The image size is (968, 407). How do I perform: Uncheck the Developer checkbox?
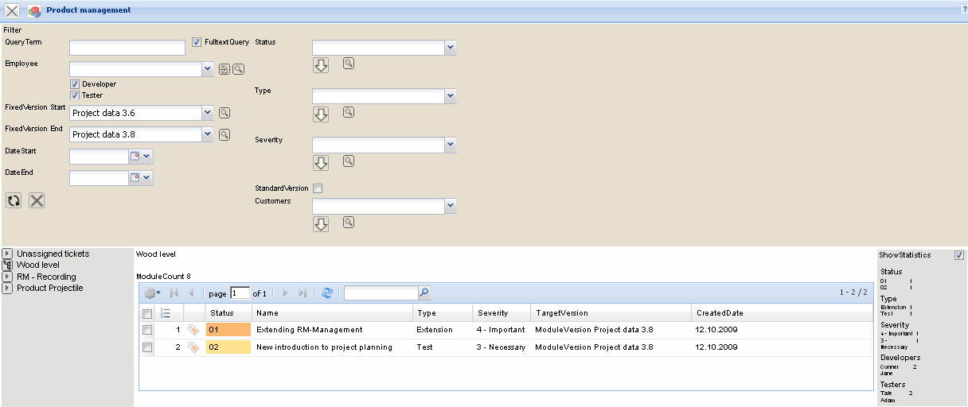[74, 84]
